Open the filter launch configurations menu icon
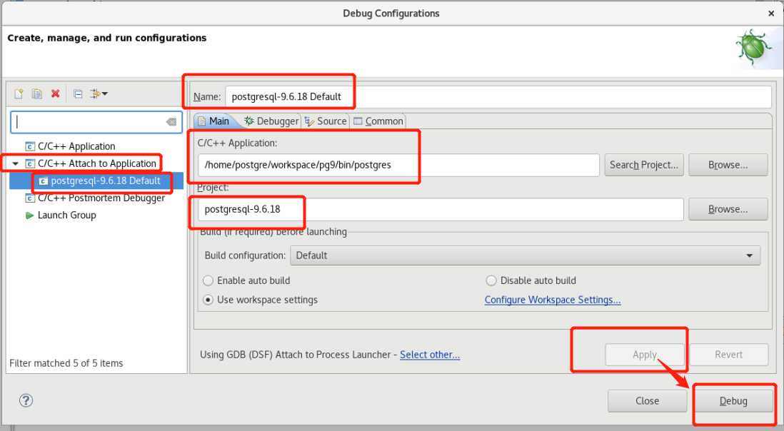This screenshot has width=784, height=431. [x=99, y=93]
